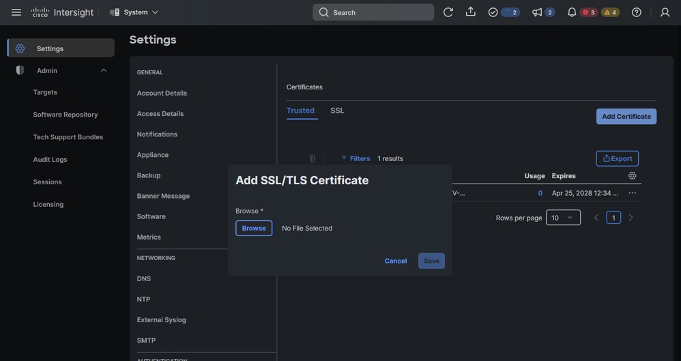681x361 pixels.
Task: Open Backup settings
Action: [x=149, y=175]
